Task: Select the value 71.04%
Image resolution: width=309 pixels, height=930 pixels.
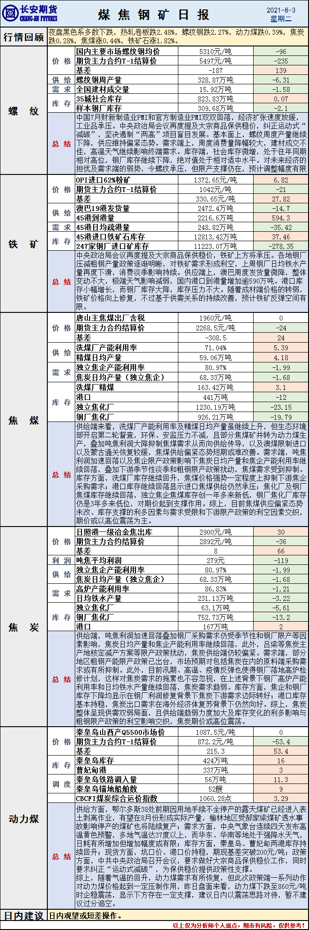Action: pyautogui.click(x=215, y=348)
